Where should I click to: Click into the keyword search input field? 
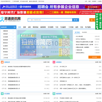50,20
